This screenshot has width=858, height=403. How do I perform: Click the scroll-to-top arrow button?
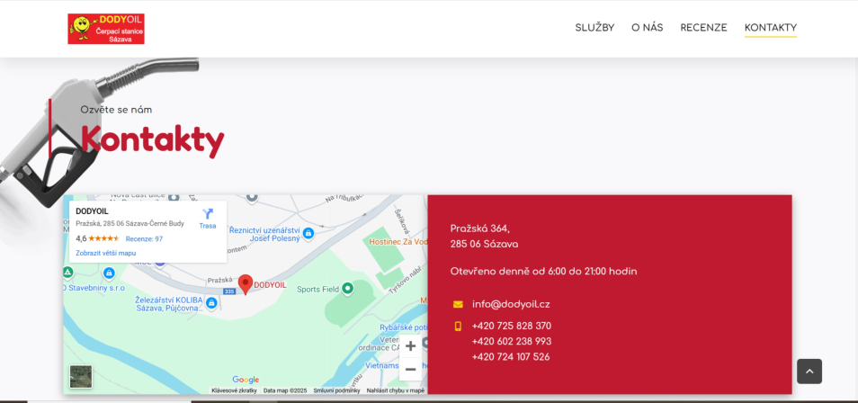[x=809, y=372]
